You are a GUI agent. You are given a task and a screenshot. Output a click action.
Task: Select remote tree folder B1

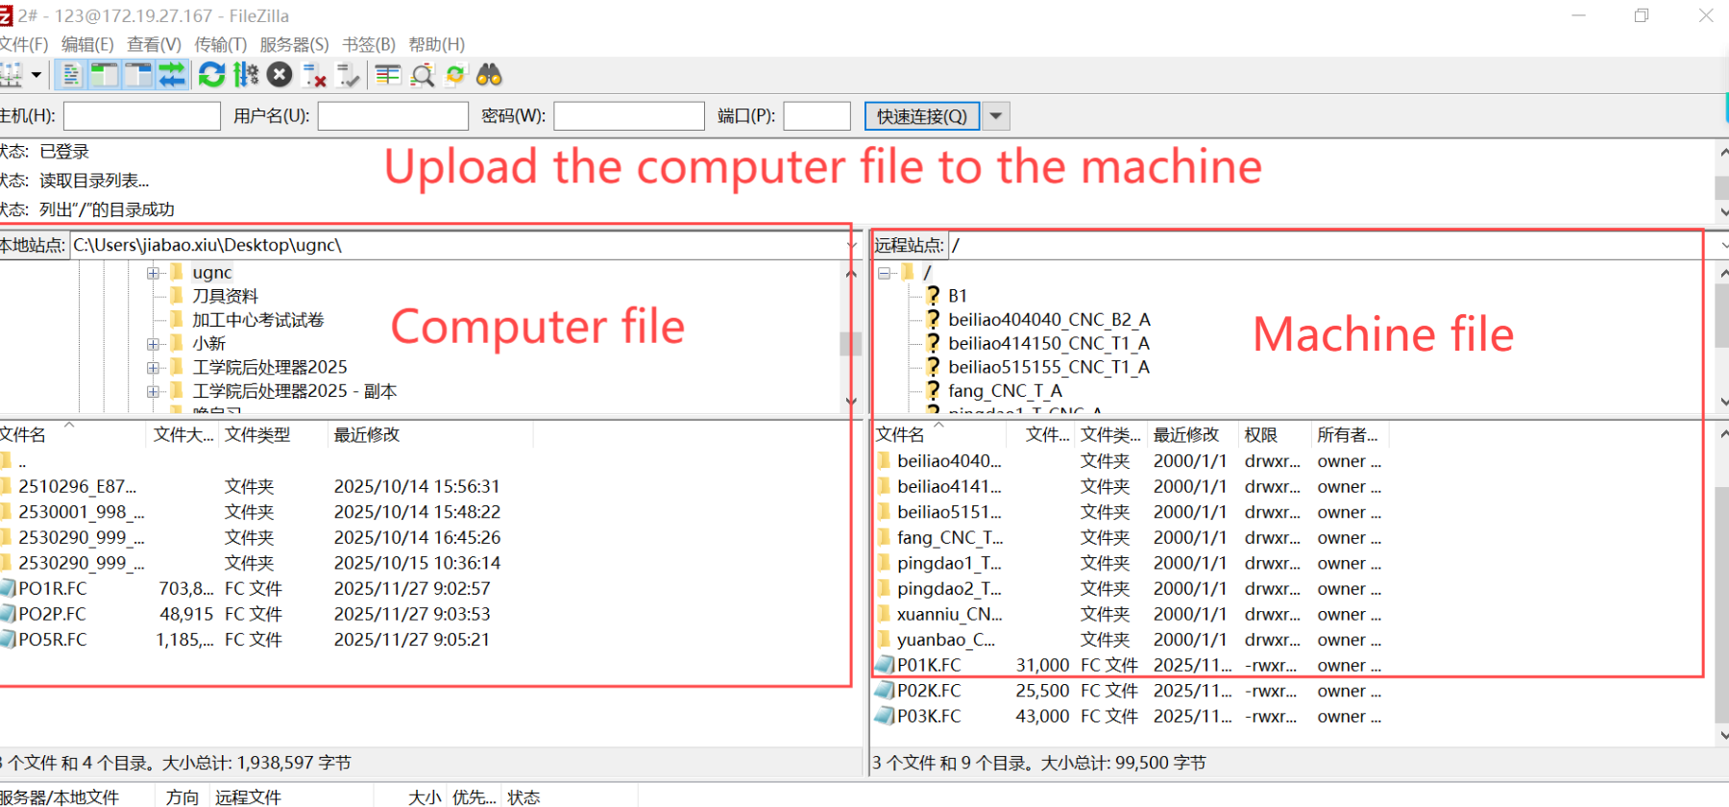958,296
